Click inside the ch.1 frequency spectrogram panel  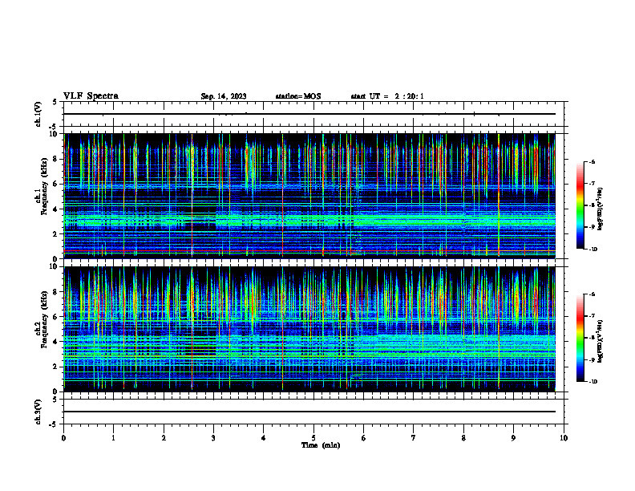click(x=309, y=196)
